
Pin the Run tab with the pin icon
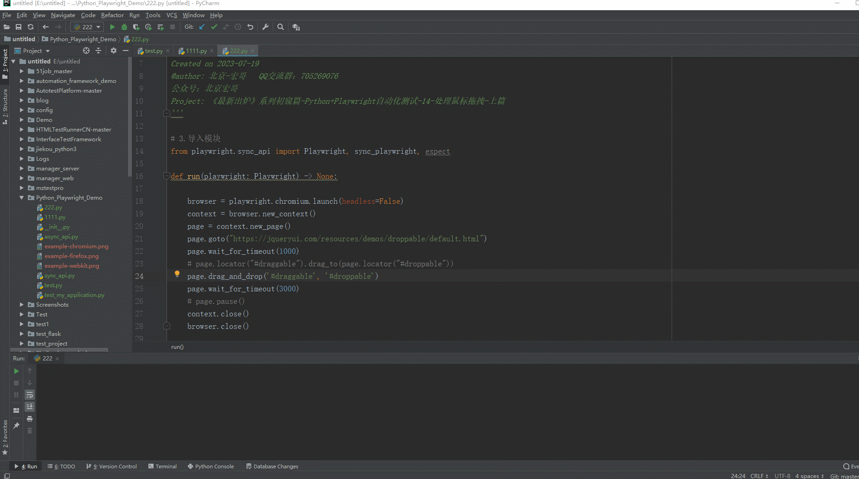(x=16, y=425)
